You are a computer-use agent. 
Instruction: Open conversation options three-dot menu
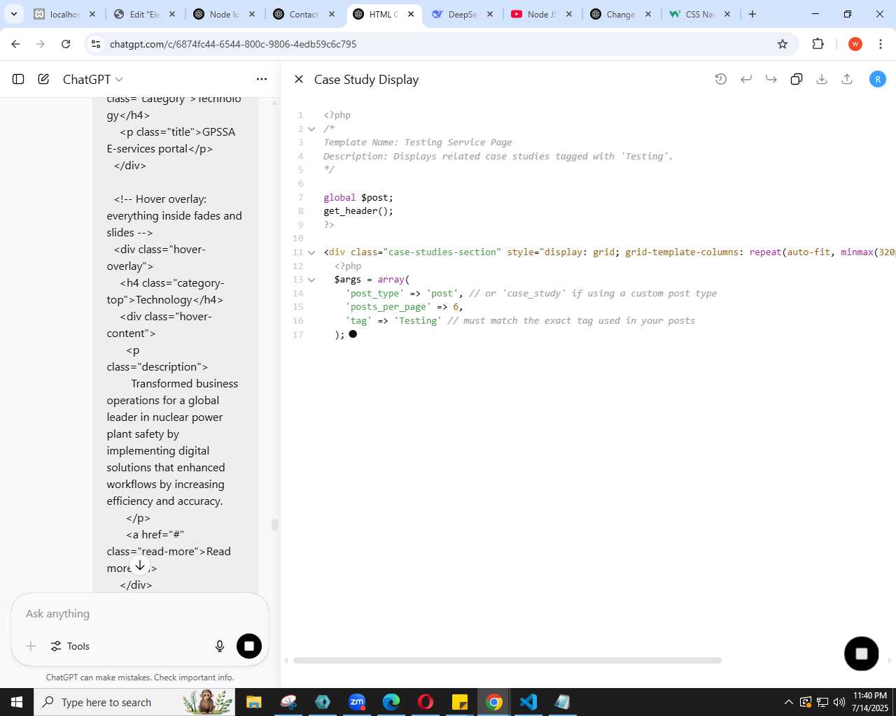pyautogui.click(x=262, y=79)
